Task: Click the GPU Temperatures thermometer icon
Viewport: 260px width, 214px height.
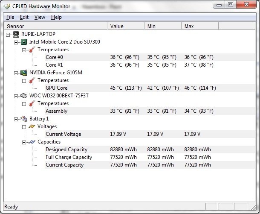Action: point(32,80)
